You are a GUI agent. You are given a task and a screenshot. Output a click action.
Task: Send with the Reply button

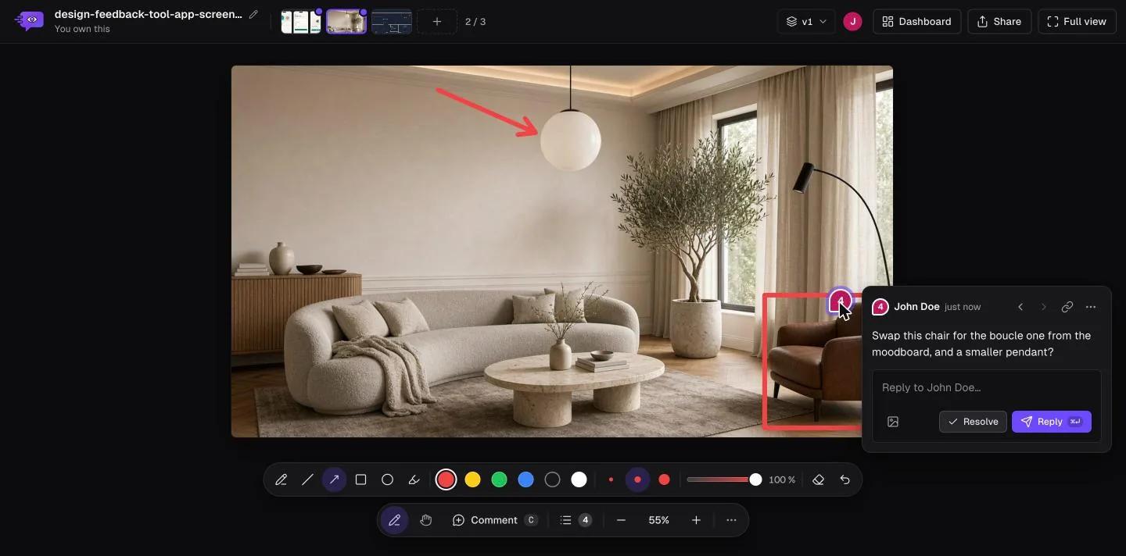(1052, 422)
